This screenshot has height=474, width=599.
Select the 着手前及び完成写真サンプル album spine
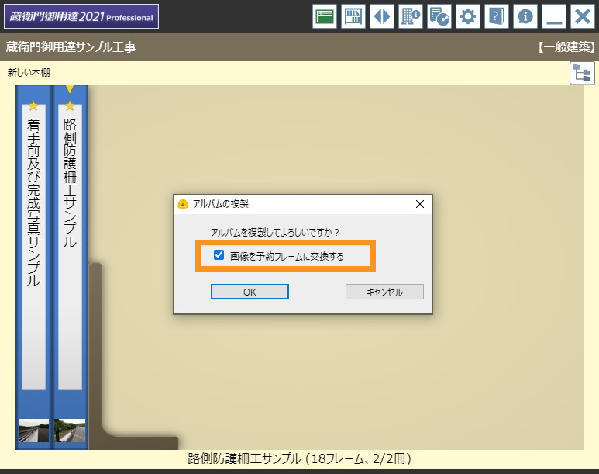click(33, 248)
